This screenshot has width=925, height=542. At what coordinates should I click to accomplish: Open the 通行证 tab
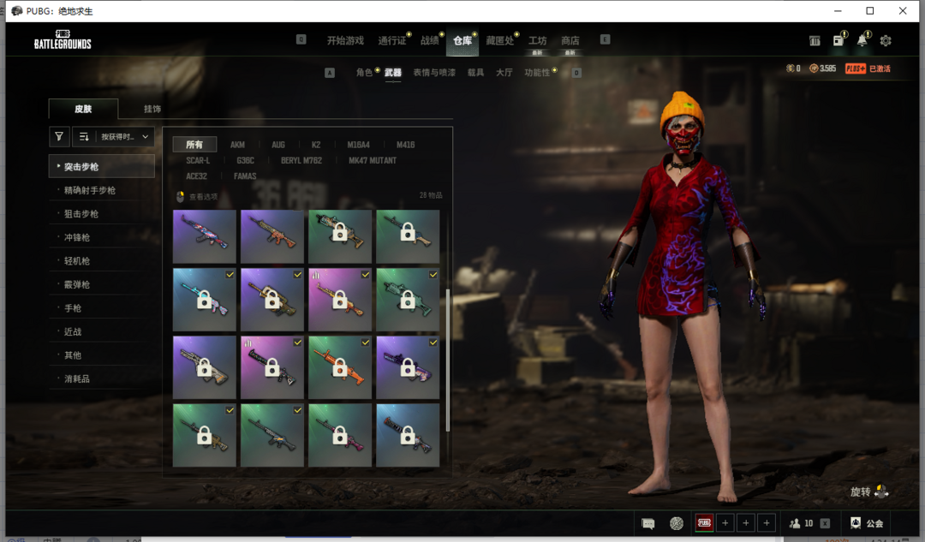tap(391, 40)
